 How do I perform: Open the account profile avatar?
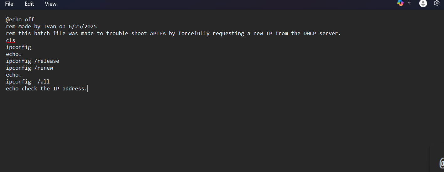pos(423,3)
